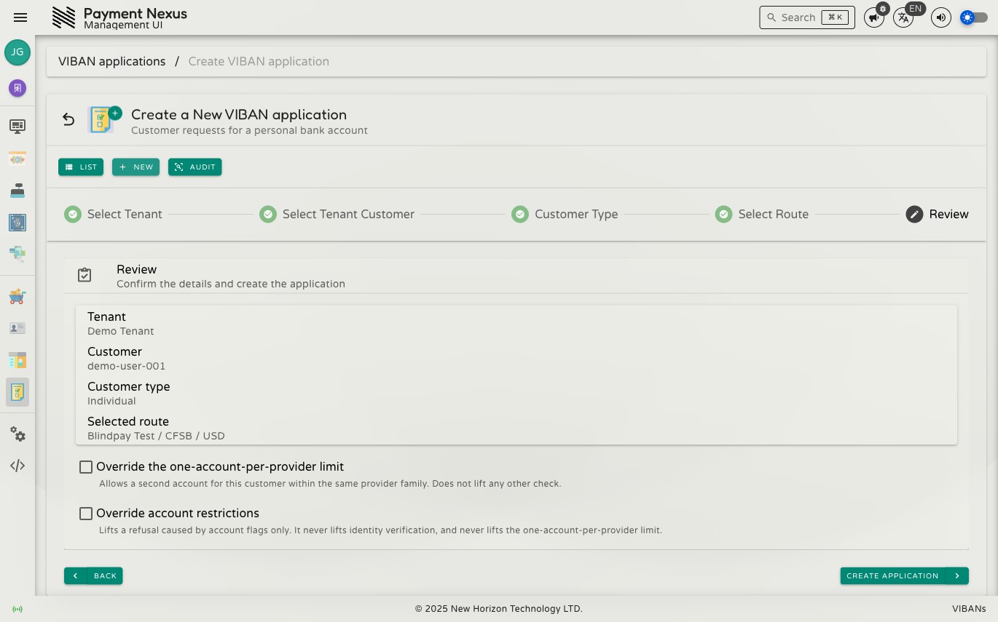
Task: Go to VIBAN applications breadcrumb
Action: 112,62
